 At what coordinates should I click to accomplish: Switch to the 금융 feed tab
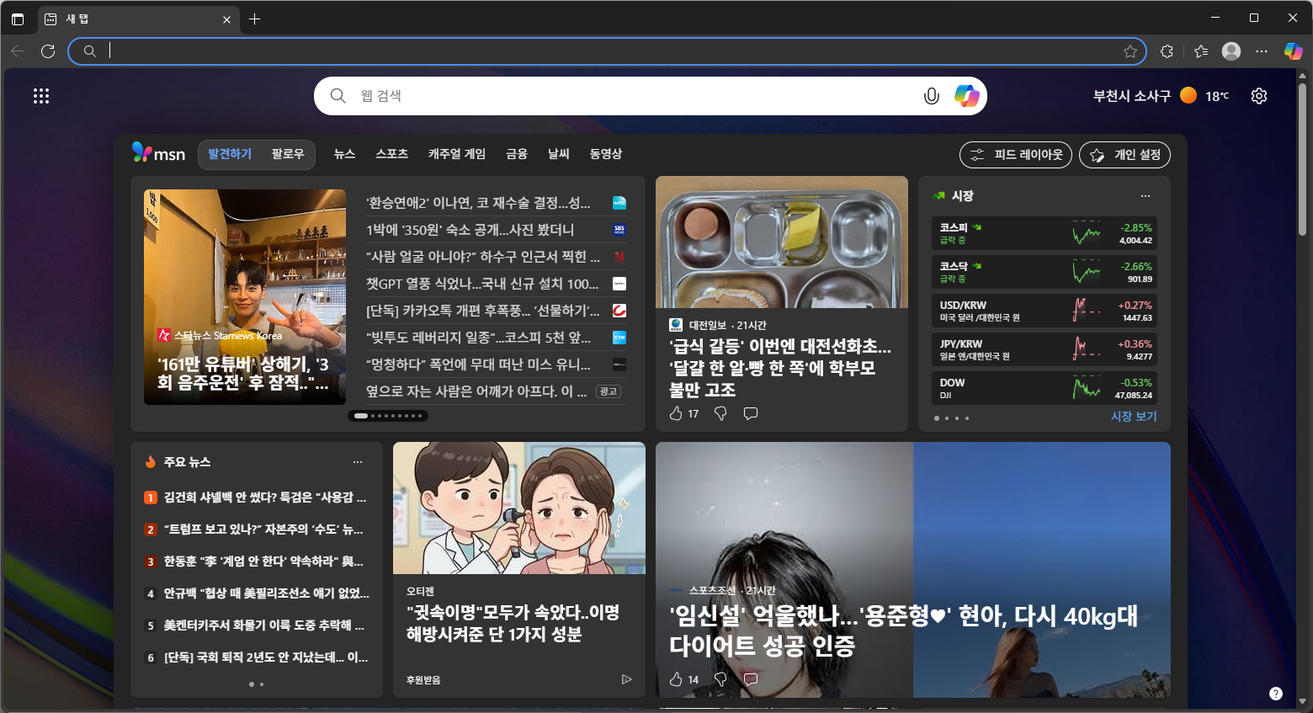[516, 154]
